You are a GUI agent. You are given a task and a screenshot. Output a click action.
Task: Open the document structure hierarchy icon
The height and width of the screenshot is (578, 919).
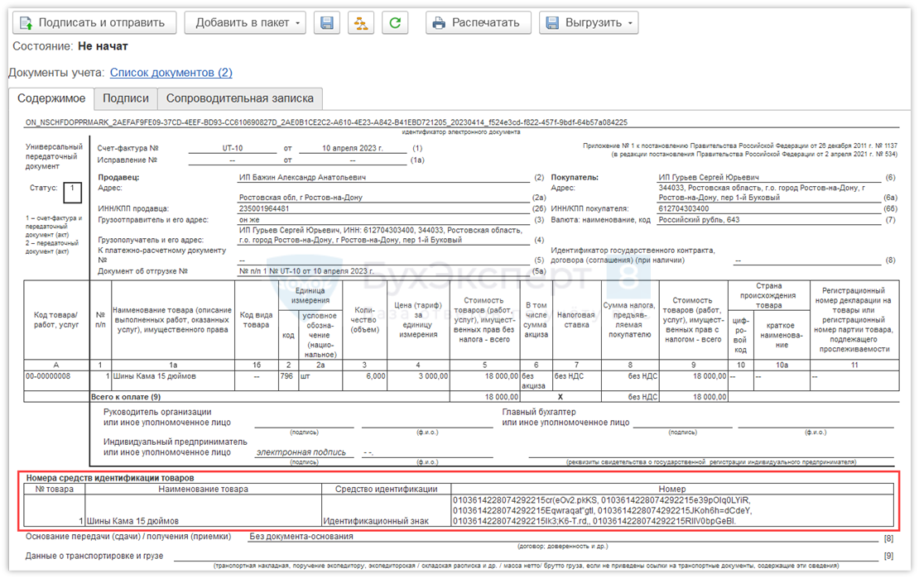pos(361,22)
